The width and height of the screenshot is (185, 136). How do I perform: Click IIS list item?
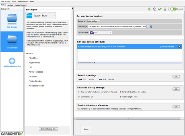tap(31, 67)
